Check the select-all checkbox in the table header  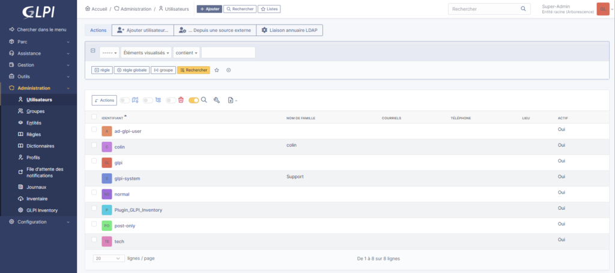(94, 117)
